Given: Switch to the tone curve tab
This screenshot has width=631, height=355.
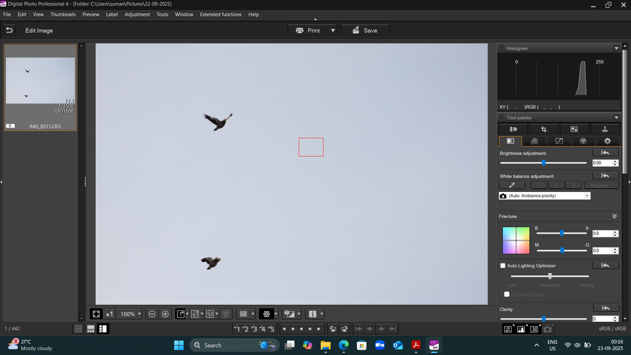Looking at the screenshot, I should (559, 141).
